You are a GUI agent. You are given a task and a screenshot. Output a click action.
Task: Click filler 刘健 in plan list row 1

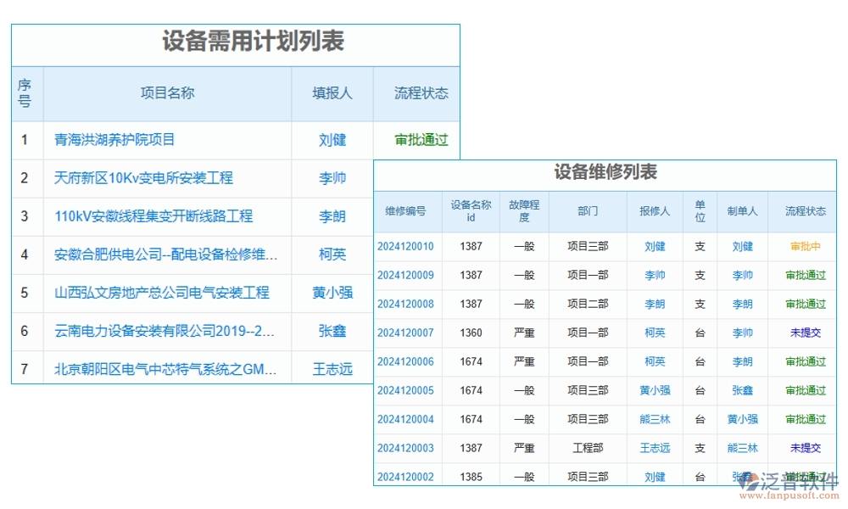tap(332, 140)
